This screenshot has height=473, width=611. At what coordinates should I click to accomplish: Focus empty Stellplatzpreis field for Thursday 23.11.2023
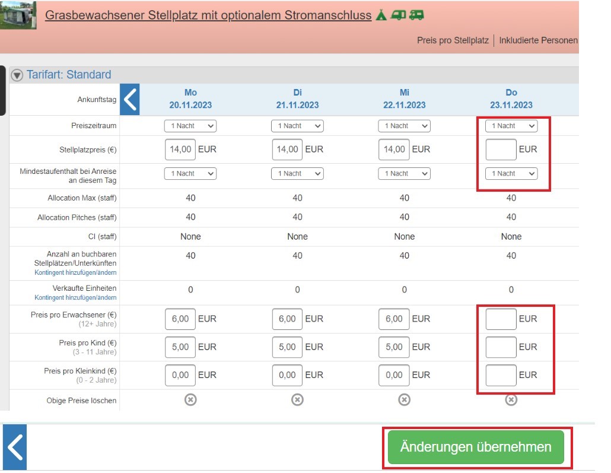[501, 150]
